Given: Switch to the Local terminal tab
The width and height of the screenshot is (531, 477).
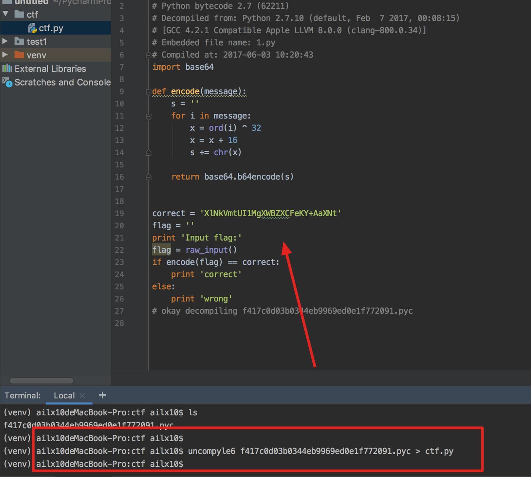Looking at the screenshot, I should [64, 395].
